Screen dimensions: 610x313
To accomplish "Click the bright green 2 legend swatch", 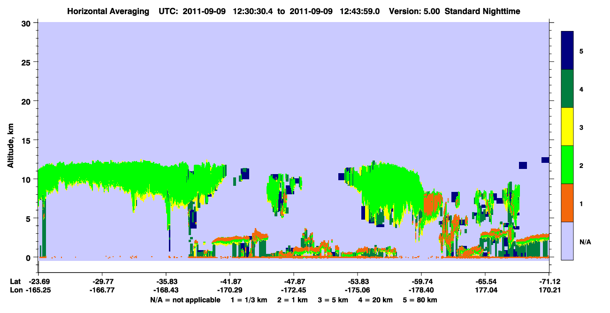I will coord(567,165).
